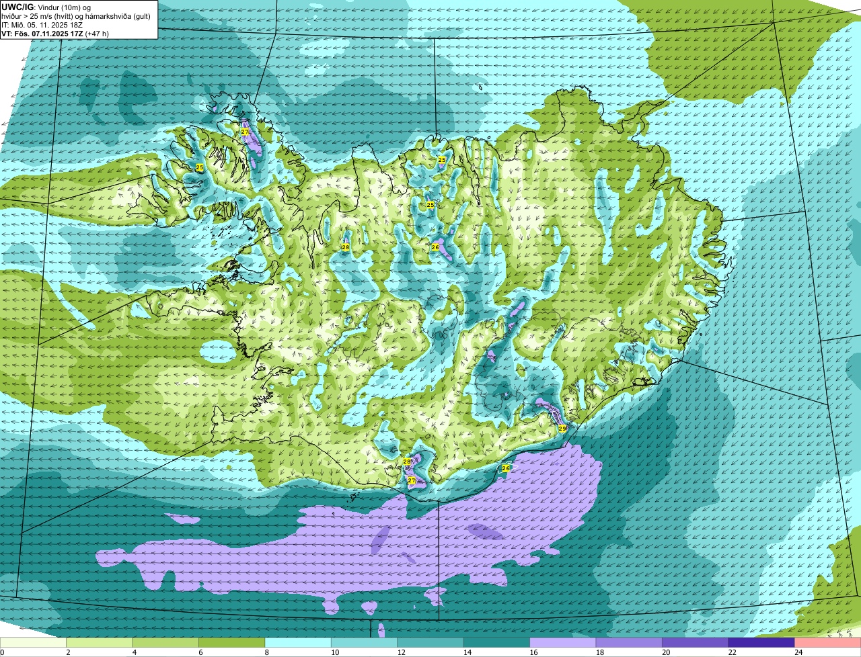
Task: Click the yellow 25 gust marker in the western Westfjords
Action: pyautogui.click(x=200, y=167)
